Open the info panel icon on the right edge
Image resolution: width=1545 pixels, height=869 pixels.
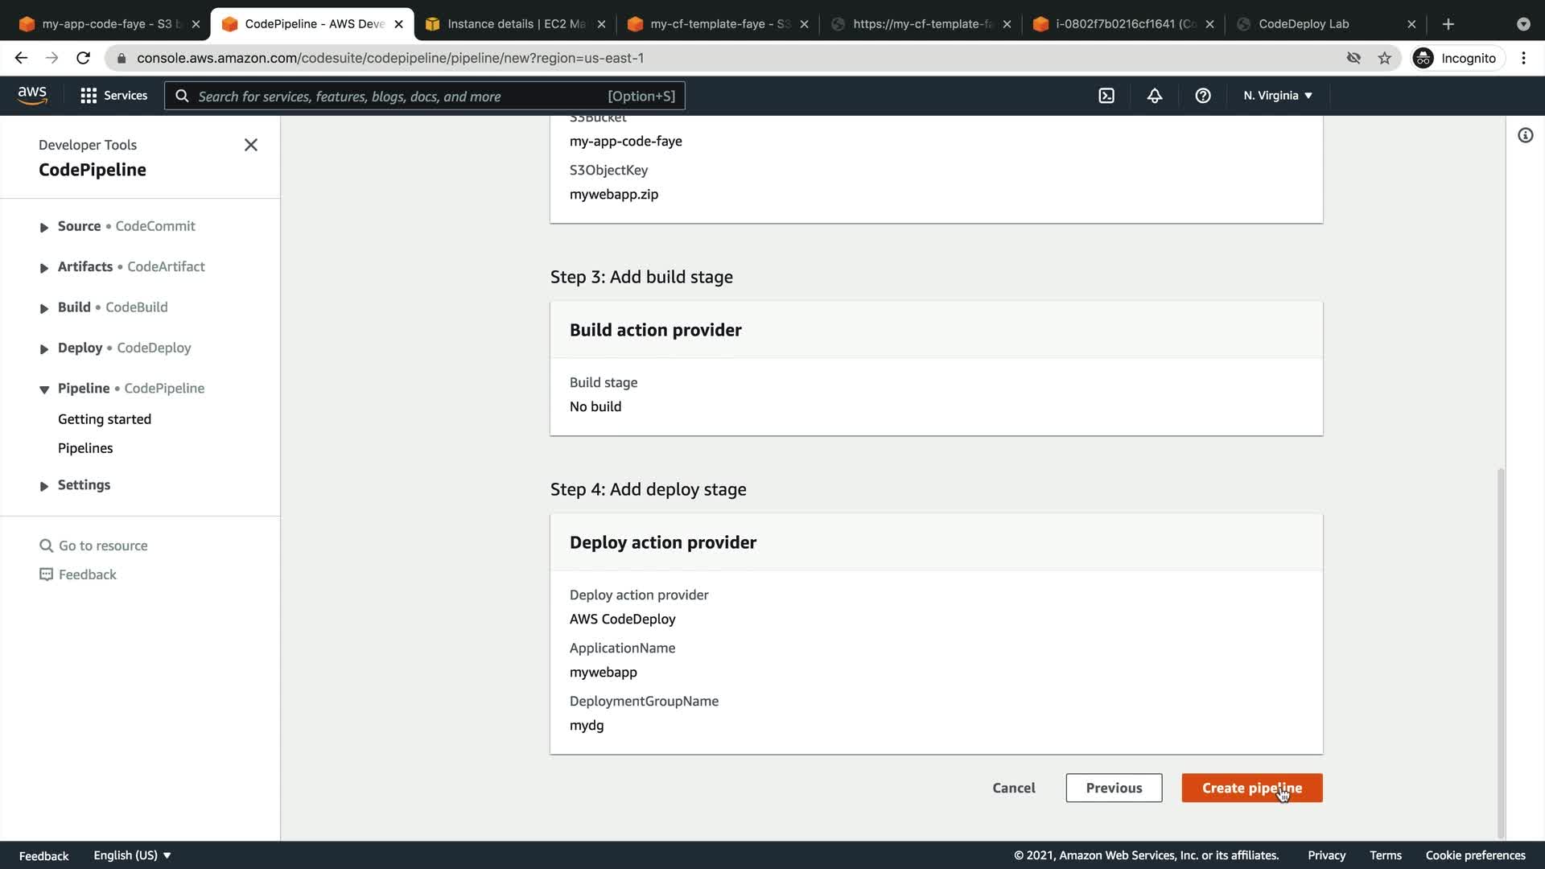(1525, 135)
